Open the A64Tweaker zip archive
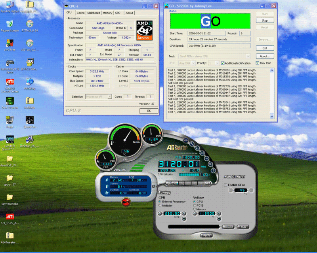317x253 pixels. point(10,238)
